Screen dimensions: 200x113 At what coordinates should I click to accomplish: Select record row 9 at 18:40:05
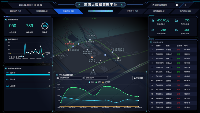[173, 76]
